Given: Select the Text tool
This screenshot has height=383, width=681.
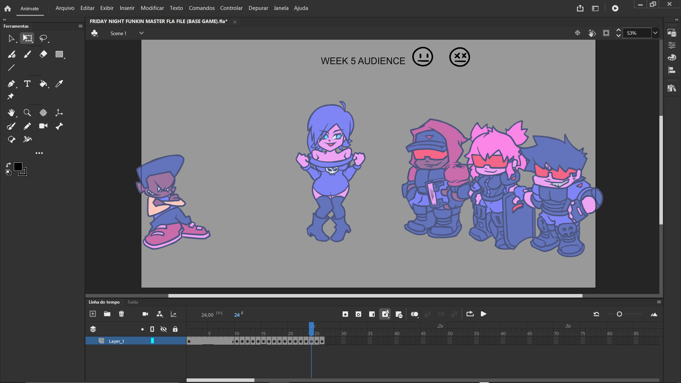Looking at the screenshot, I should (27, 84).
